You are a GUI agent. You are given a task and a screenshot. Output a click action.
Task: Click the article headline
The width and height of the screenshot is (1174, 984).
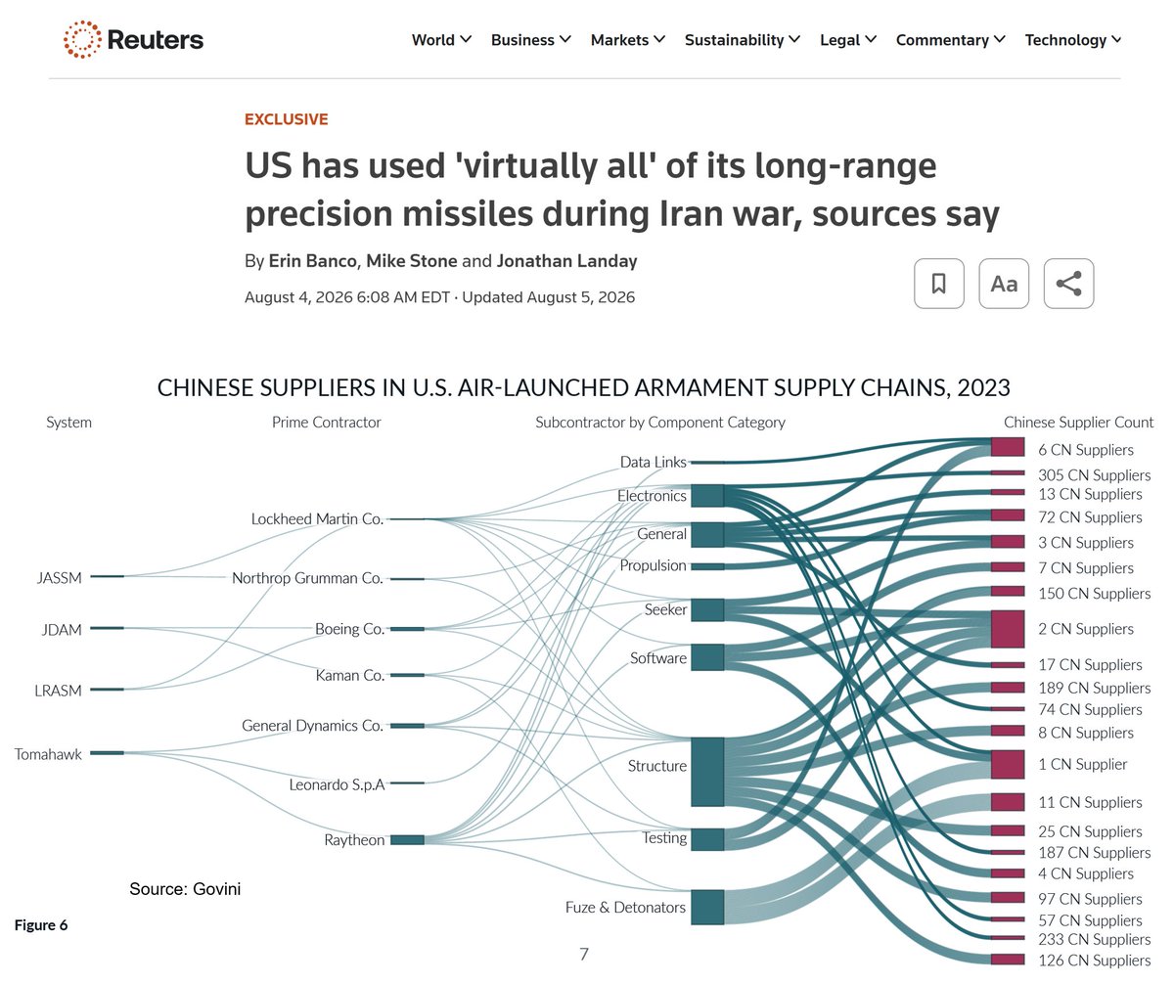621,190
